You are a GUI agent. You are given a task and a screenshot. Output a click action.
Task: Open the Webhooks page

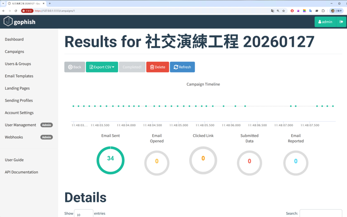14,137
